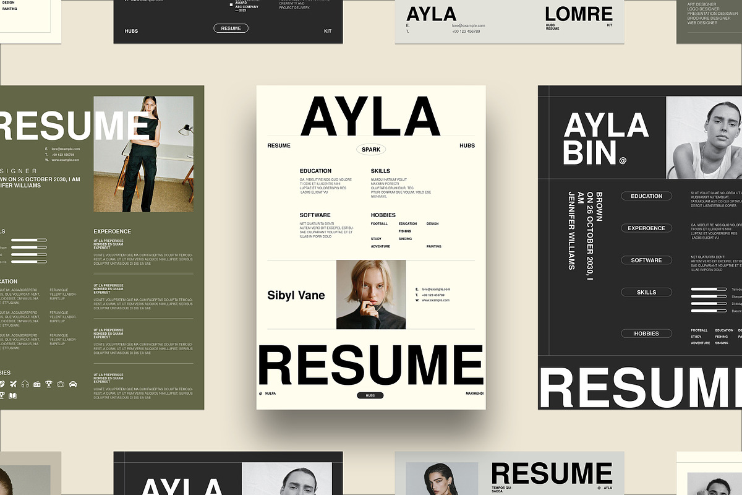The image size is (742, 495).
Task: Select the HOBBIES pill on the dark resume
Action: pyautogui.click(x=646, y=334)
